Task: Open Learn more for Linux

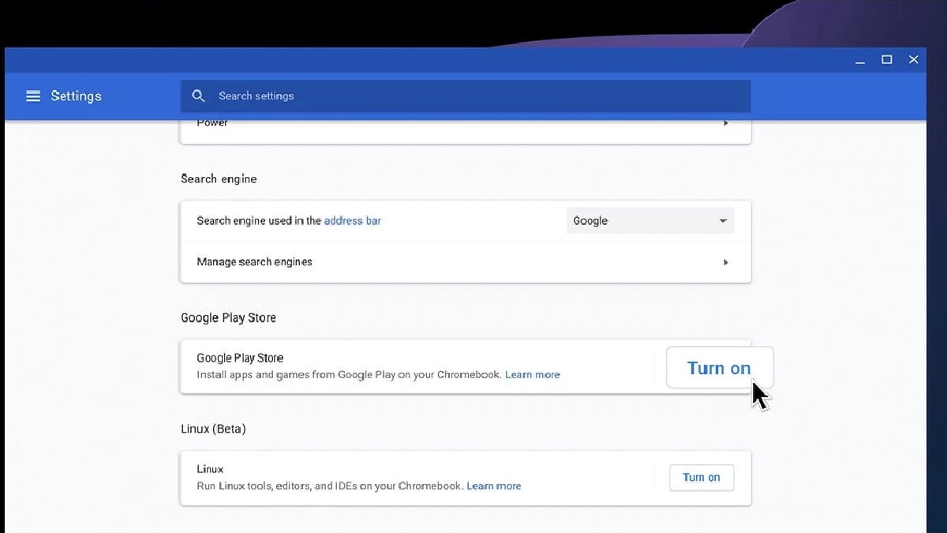Action: click(x=494, y=486)
